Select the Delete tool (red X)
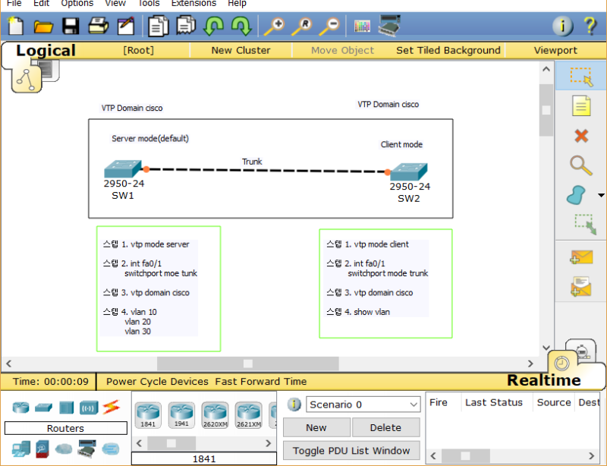Screen dimensions: 607x466 coord(580,136)
